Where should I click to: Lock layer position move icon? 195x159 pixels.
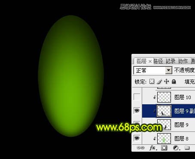tap(166, 81)
